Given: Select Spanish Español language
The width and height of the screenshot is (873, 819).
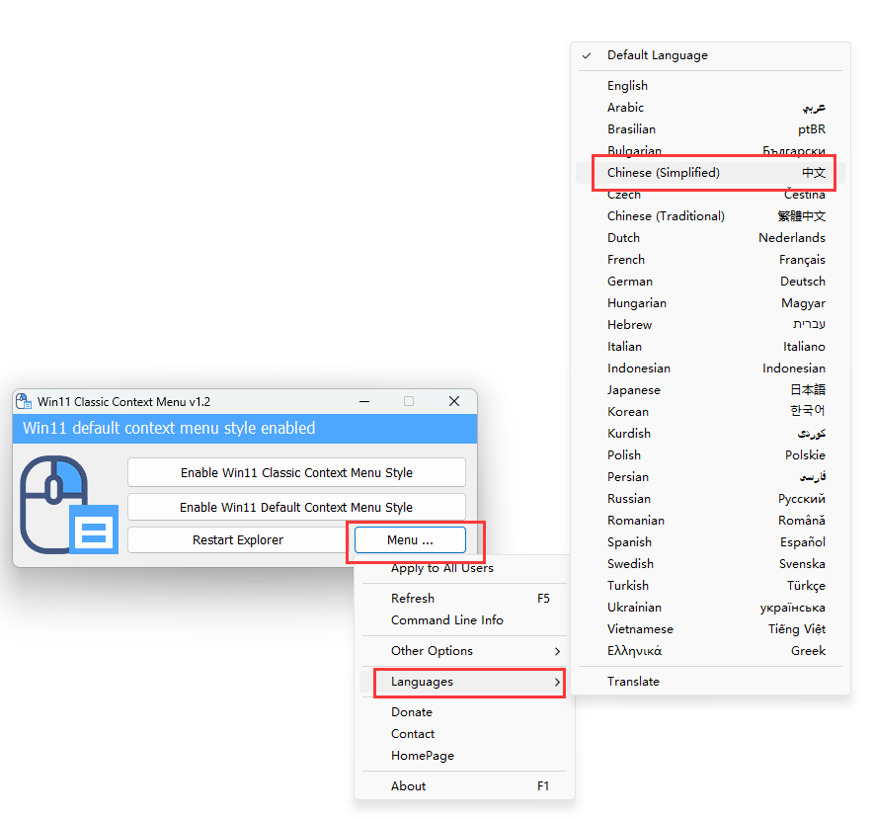Looking at the screenshot, I should point(710,542).
